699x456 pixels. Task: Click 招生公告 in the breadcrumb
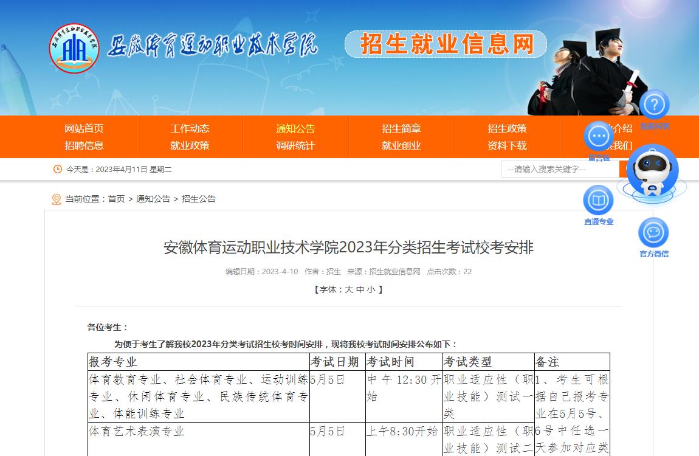click(x=198, y=199)
